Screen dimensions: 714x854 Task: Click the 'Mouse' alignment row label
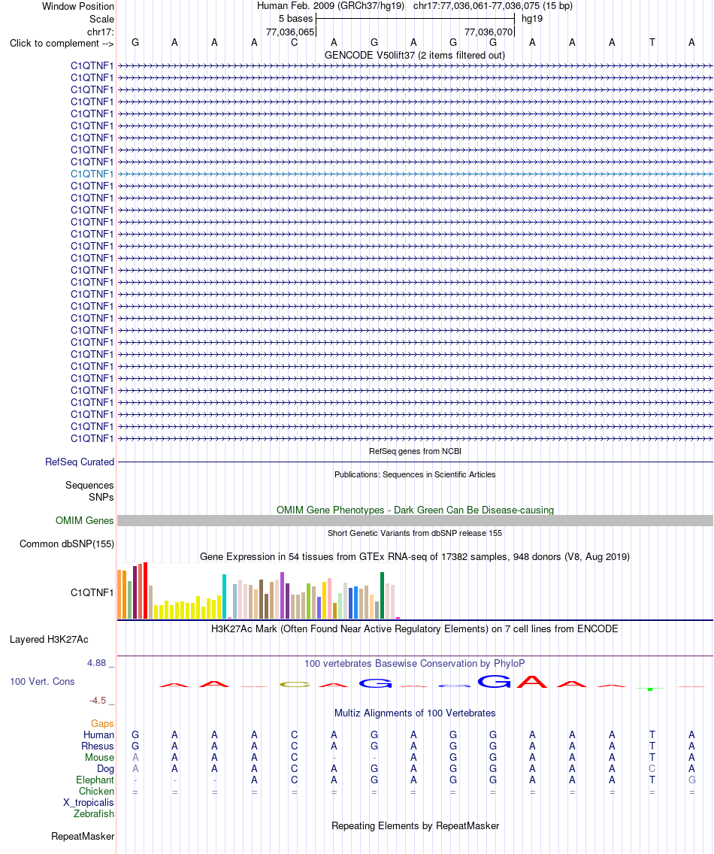point(99,758)
